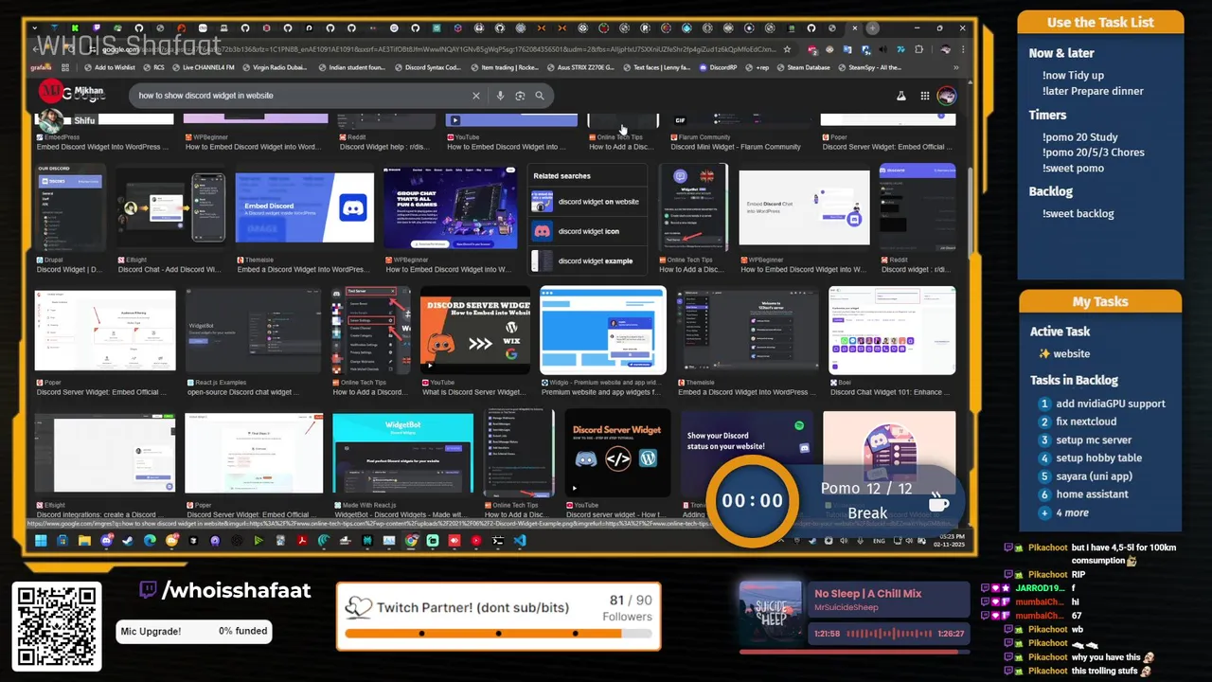Click the 'website' active task

pyautogui.click(x=1071, y=353)
